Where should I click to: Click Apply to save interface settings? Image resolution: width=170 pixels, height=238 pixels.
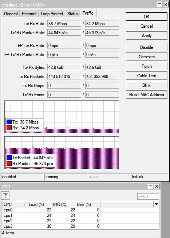point(147,36)
